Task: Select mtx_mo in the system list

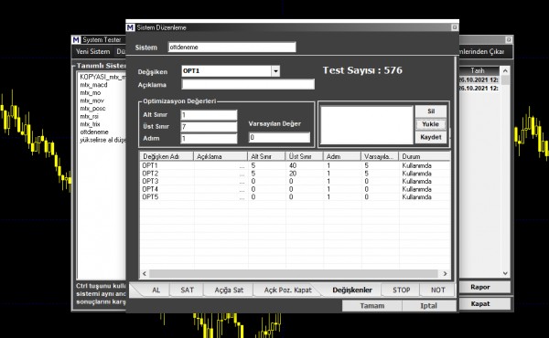Action: [91, 93]
